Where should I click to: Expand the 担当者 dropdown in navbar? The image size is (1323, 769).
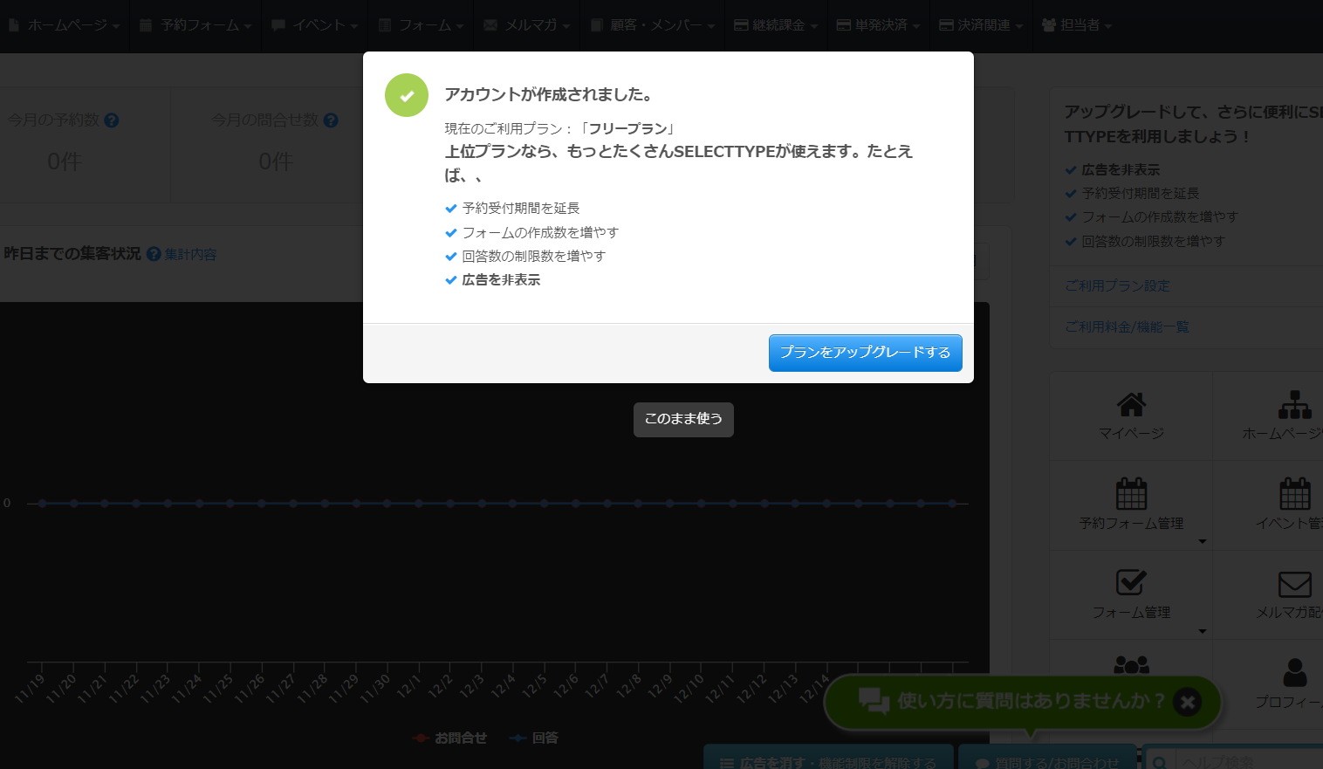tap(1077, 25)
